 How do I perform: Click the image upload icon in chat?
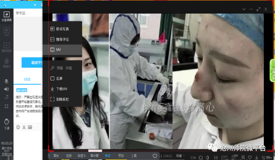pos(30,127)
